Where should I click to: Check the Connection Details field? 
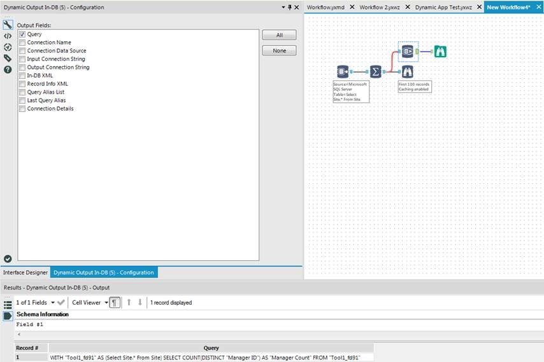(22, 109)
